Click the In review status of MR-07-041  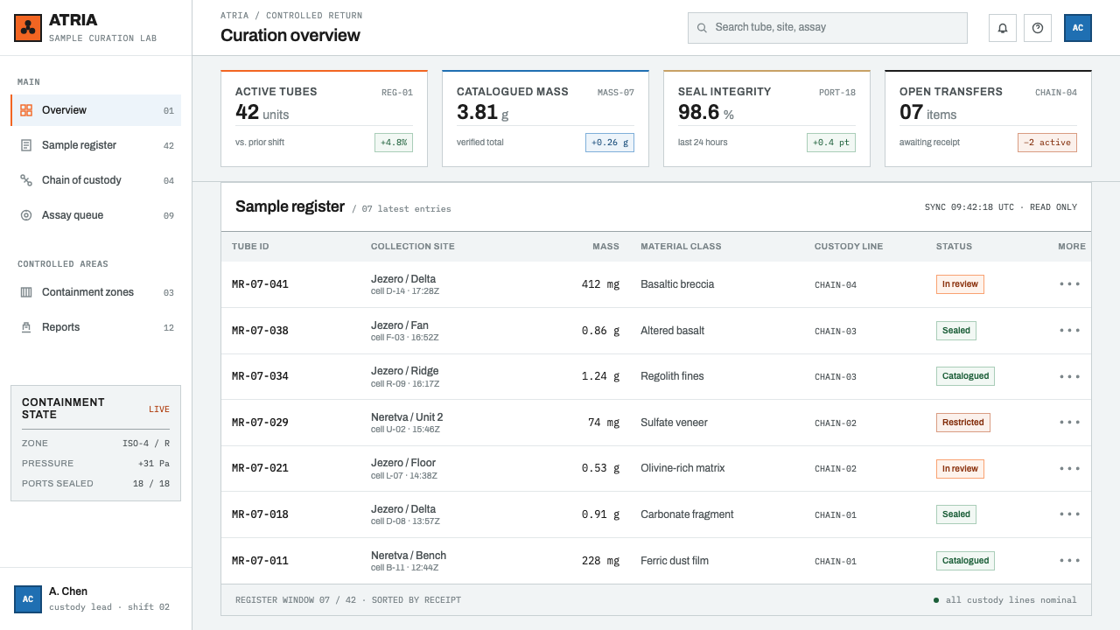pos(960,284)
